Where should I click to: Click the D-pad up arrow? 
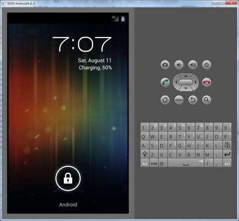coord(186,76)
